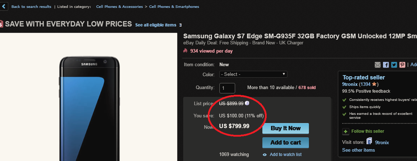The image size is (417, 161).
Task: Open the seller's feedback score 1394
Action: pos(365,84)
